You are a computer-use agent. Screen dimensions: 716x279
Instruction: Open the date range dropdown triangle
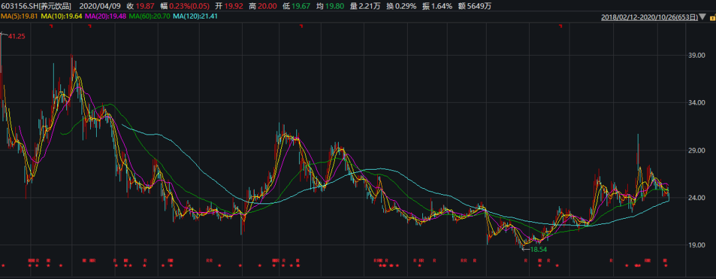point(702,17)
